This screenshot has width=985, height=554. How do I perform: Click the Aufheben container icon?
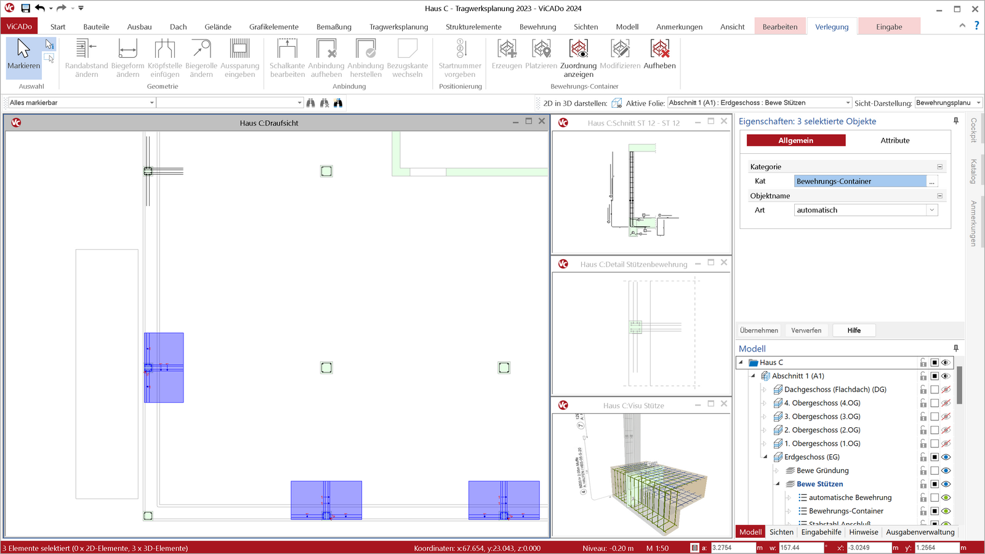659,54
